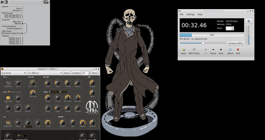265x140 pixels.
Task: Select the scissors disconnect tool in aconnectgui
Action: click(x=2, y=2)
